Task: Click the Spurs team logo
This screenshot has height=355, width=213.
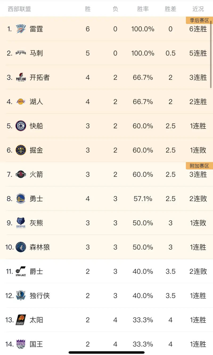Action: click(x=21, y=53)
